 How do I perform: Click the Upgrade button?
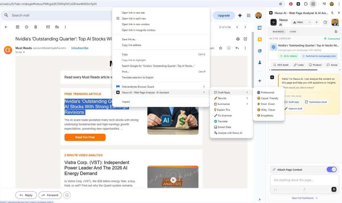[224, 15]
